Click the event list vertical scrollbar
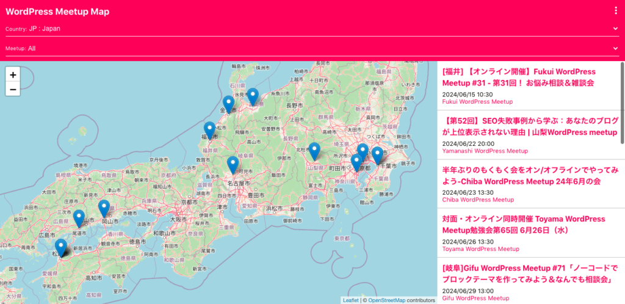The image size is (625, 304). coord(622,103)
